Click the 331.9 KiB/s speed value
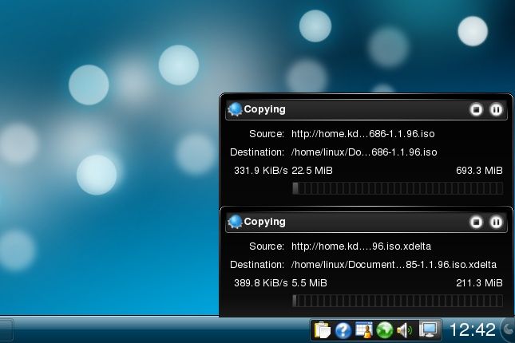515x343 pixels. tap(261, 171)
